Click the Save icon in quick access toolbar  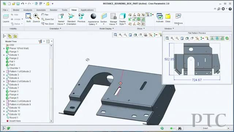tap(18, 4)
